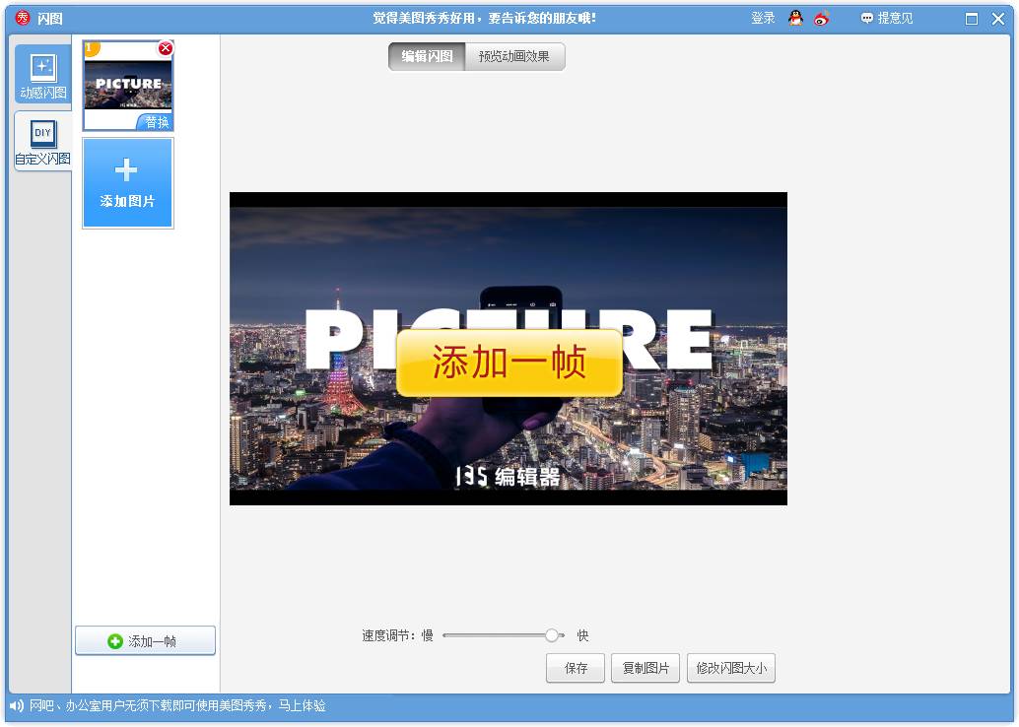Click 替换 on the frame thumbnail
This screenshot has width=1019, height=727.
point(157,122)
